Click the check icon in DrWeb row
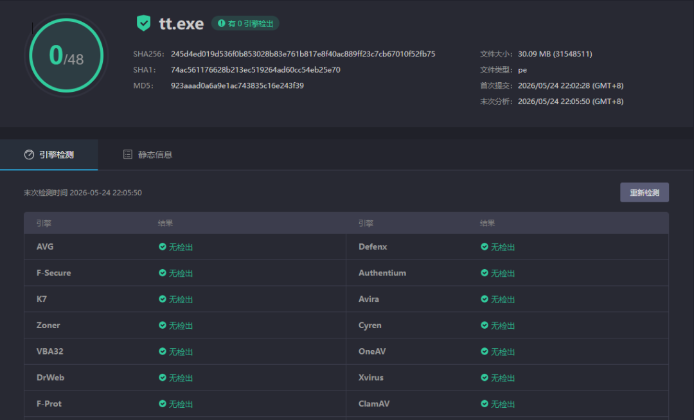Image resolution: width=694 pixels, height=420 pixels. click(163, 378)
